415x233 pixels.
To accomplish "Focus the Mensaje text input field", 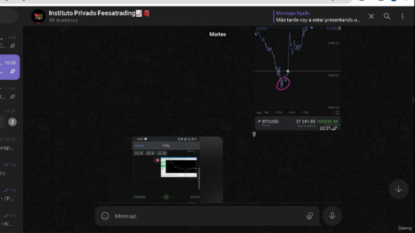I will tap(207, 216).
